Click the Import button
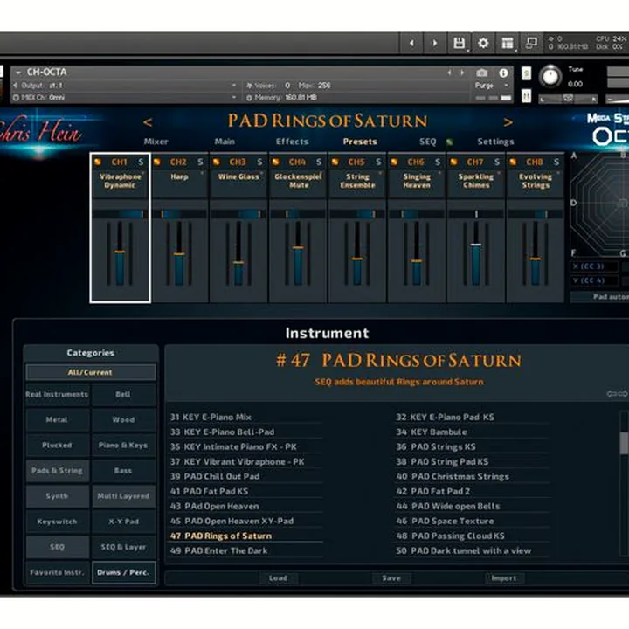Screen dimensions: 629x629 point(504,578)
